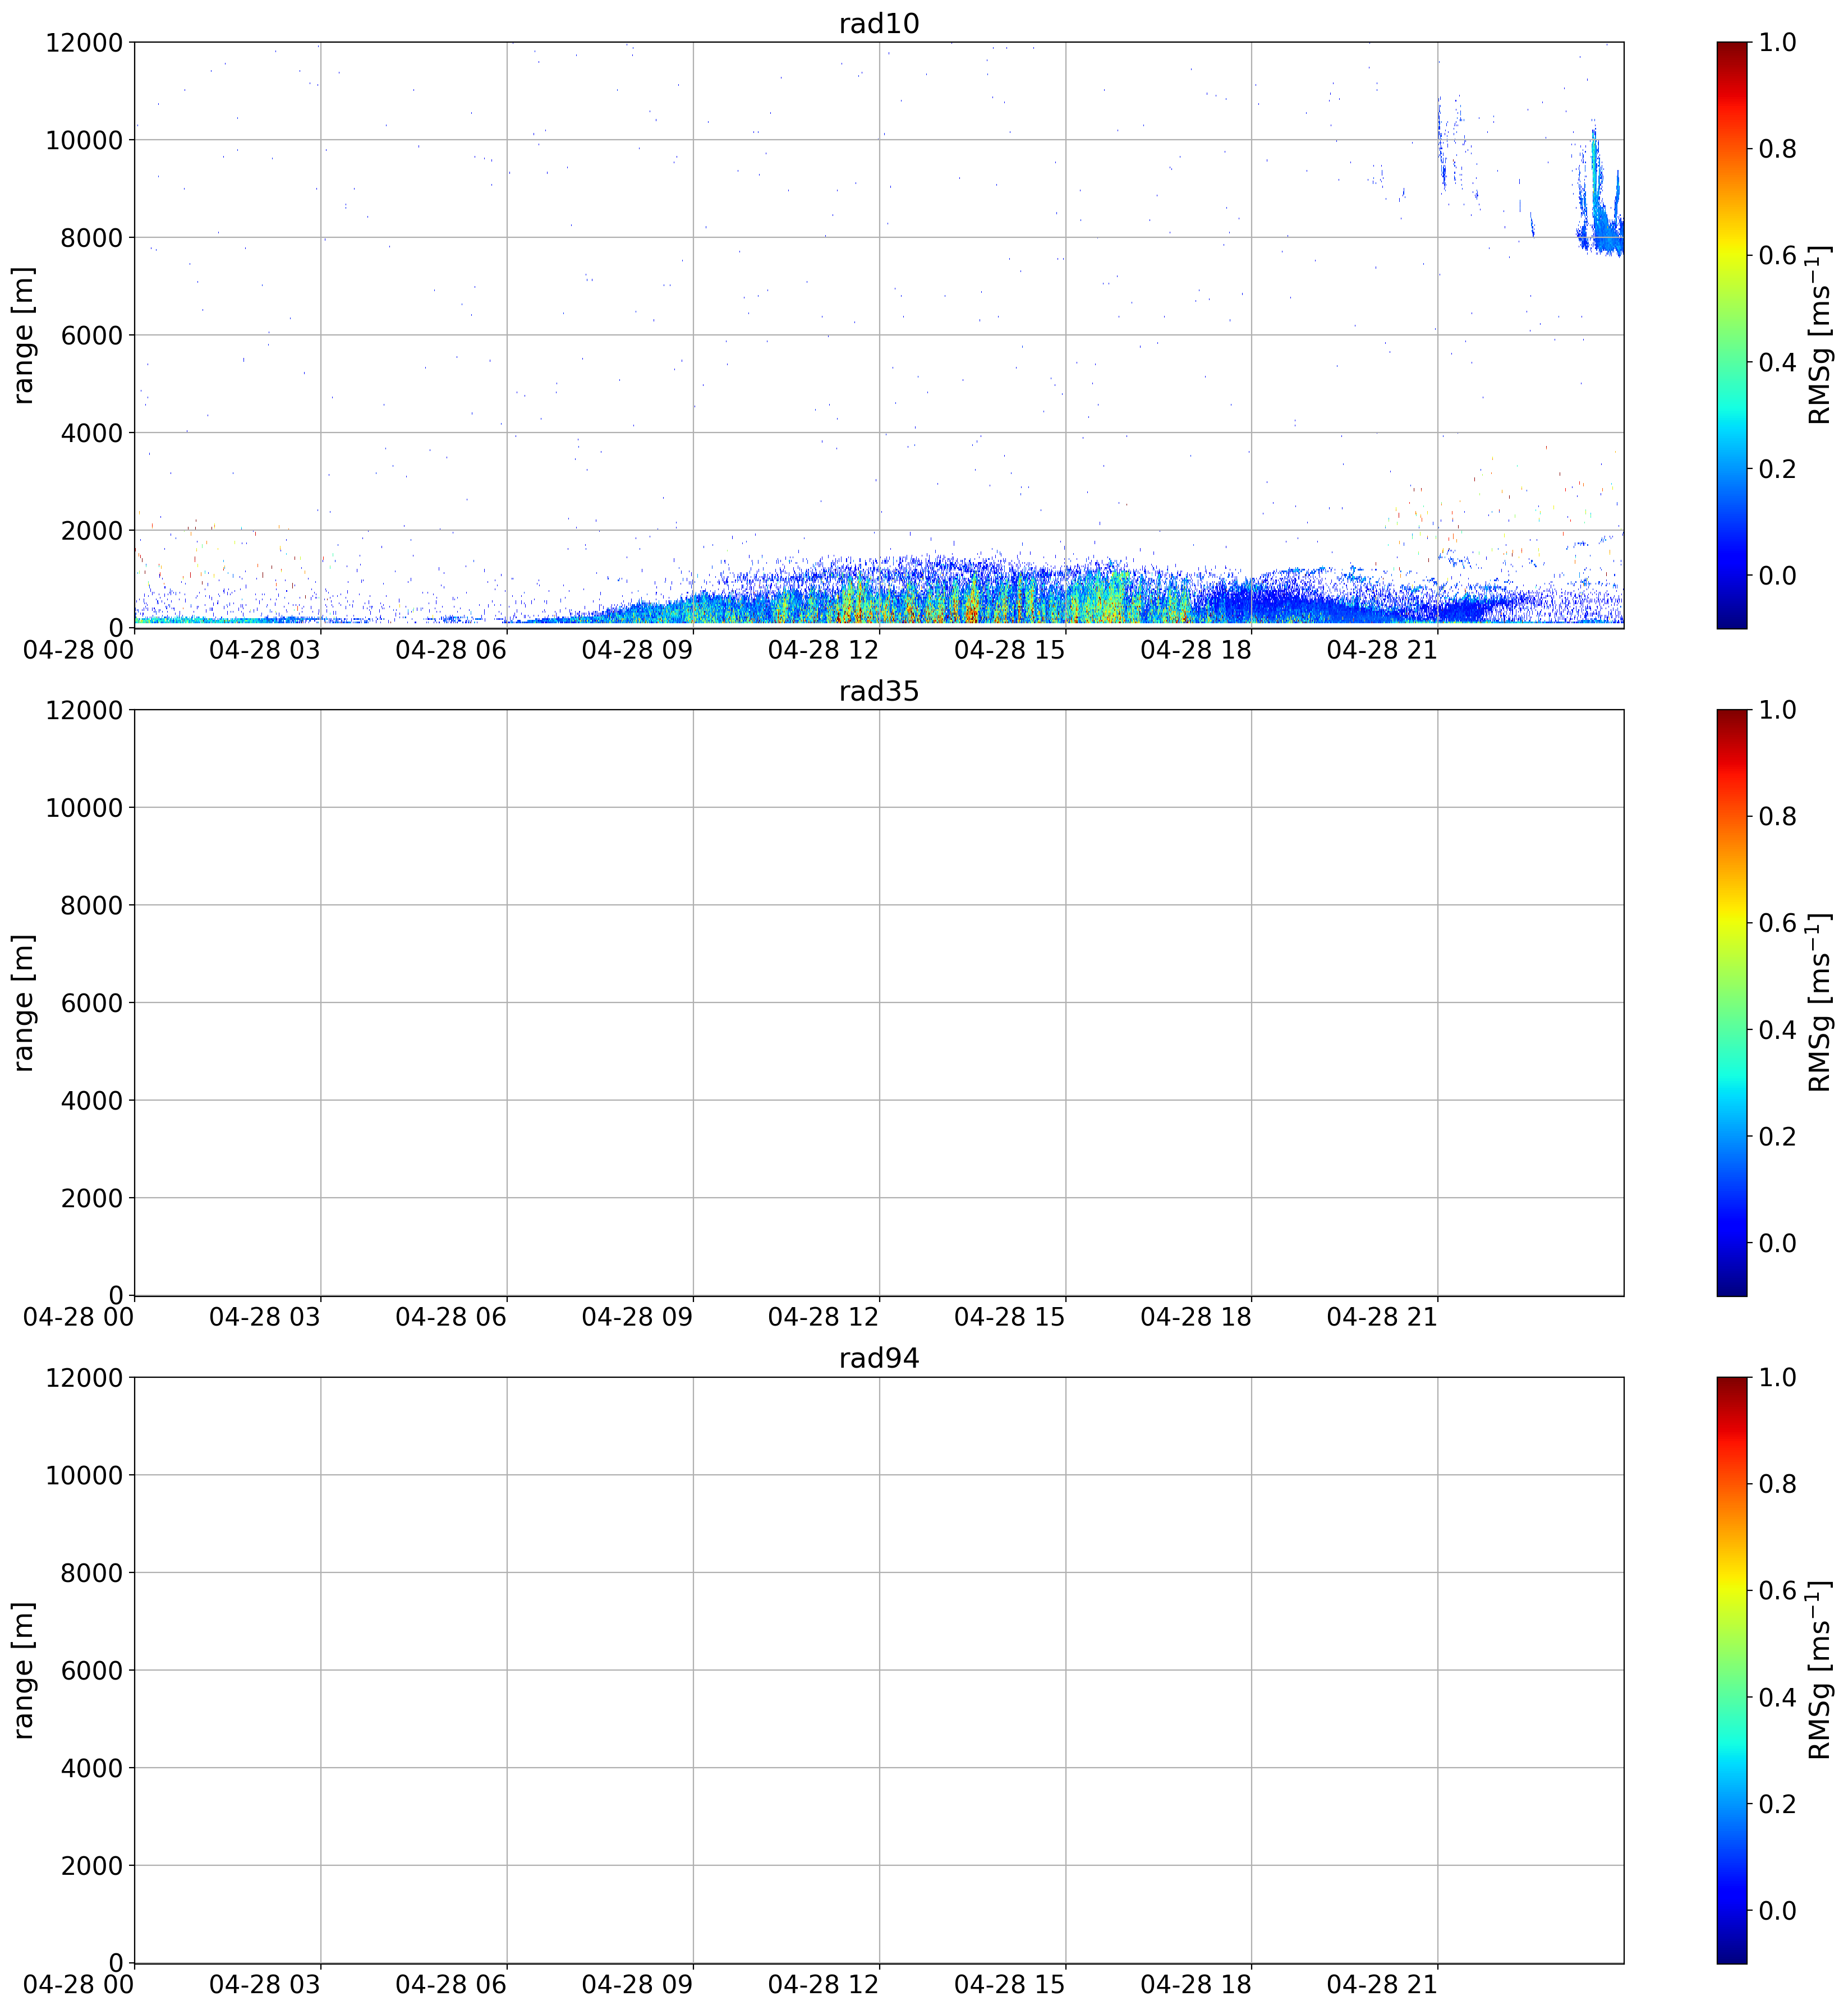This screenshot has height=2010, width=1848.
Task: Click the 04-28 06 tick label under rad35
Action: click(451, 1317)
